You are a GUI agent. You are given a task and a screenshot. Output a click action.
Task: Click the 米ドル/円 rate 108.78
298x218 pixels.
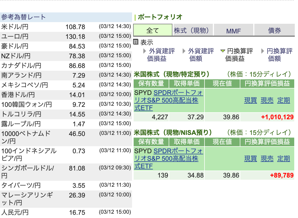(75, 27)
